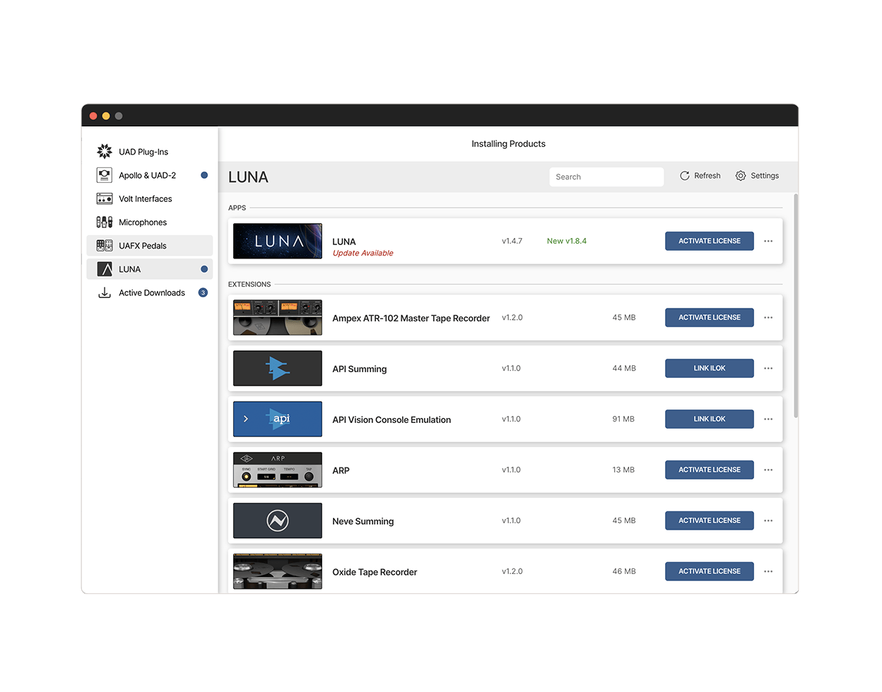Click into the Search input field
The image size is (882, 692).
606,177
